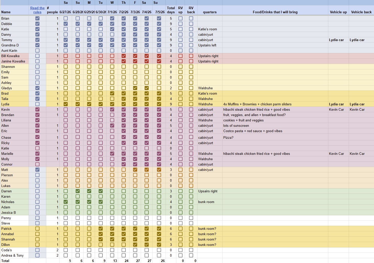This screenshot has height=263, width=374.
Task: Select the Total row 7/3/26 sum cell
Action: [x=135, y=261]
